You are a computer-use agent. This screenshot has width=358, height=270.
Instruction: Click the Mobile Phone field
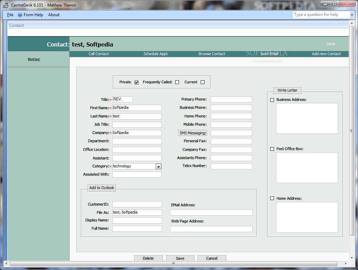tap(232, 124)
